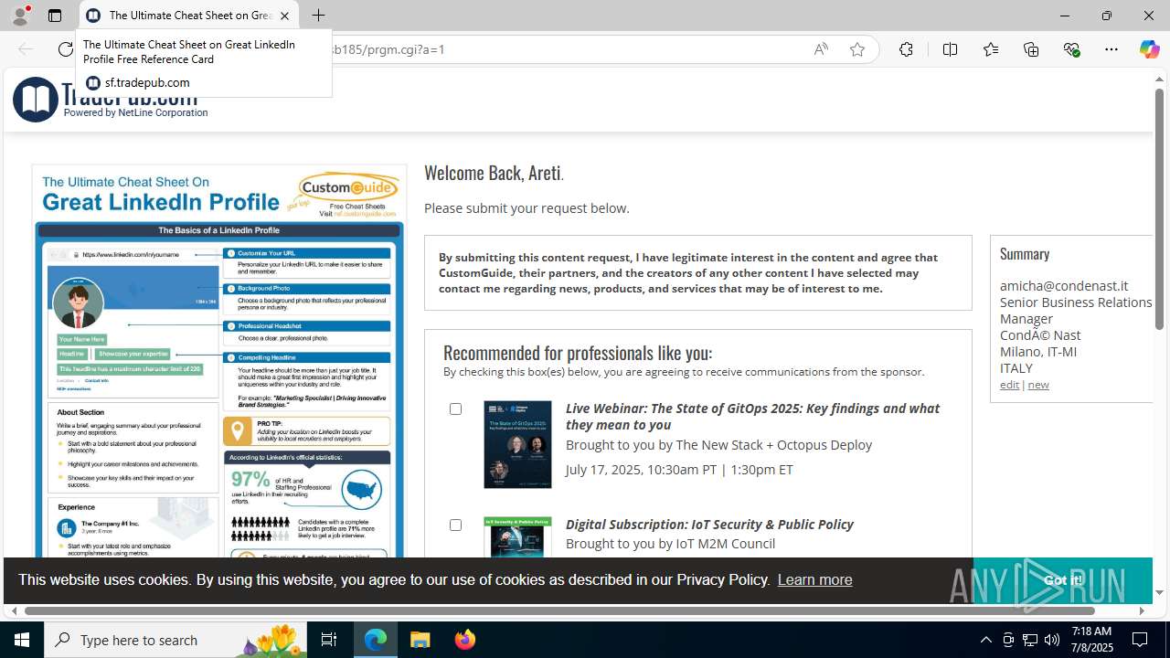Close the LinkedIn Cheat Sheet tab
Image resolution: width=1170 pixels, height=658 pixels.
(x=284, y=16)
